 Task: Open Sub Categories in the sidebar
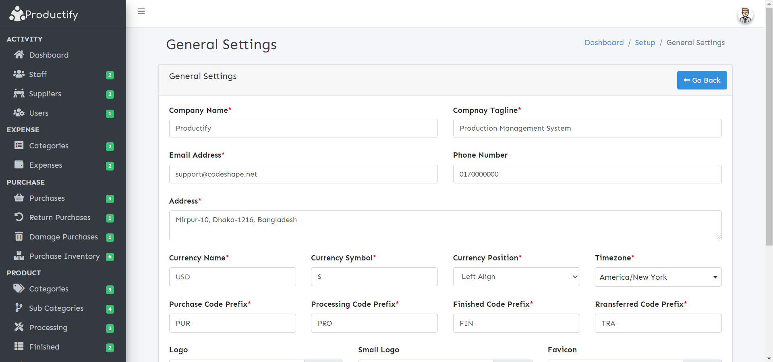click(56, 308)
